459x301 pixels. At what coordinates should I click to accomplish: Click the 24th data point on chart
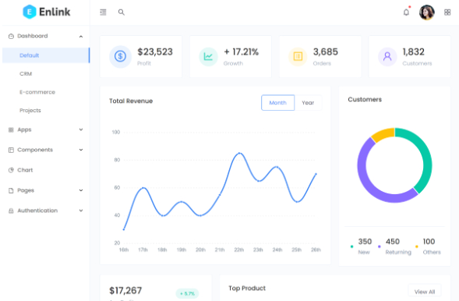pos(277,167)
